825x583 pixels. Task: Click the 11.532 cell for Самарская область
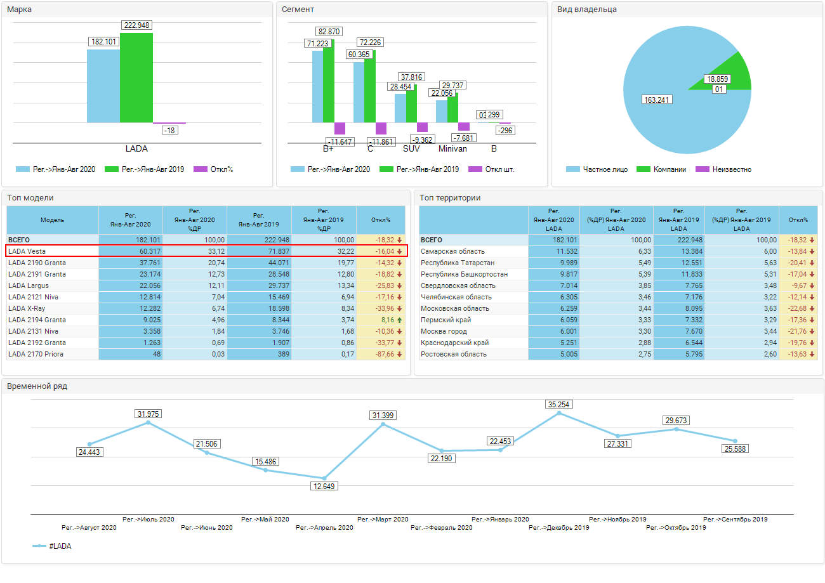pyautogui.click(x=554, y=251)
